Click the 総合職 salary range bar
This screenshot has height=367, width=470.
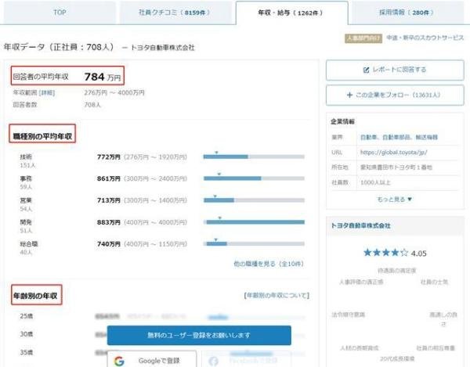254,244
